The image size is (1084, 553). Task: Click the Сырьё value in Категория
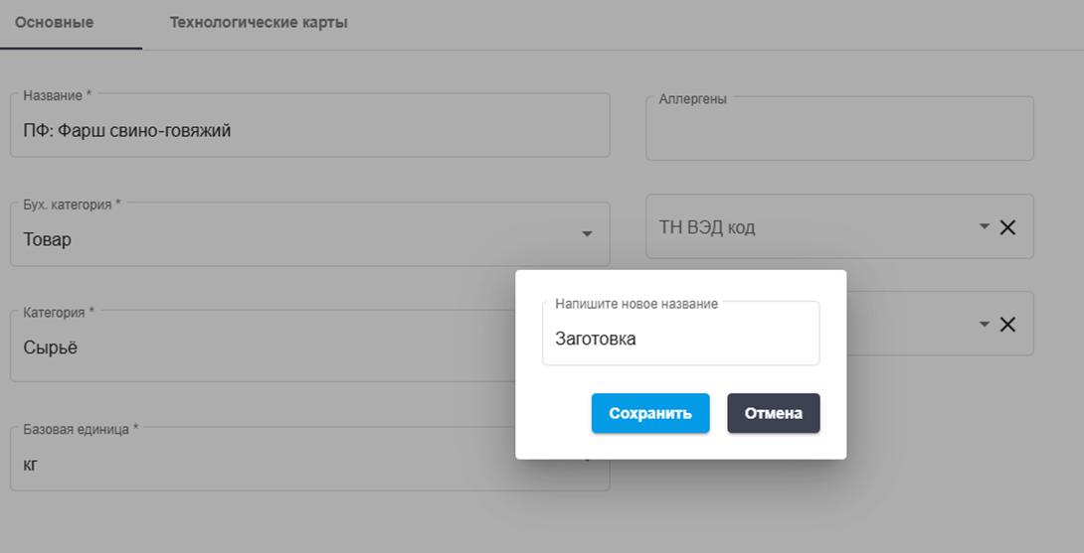click(x=51, y=347)
